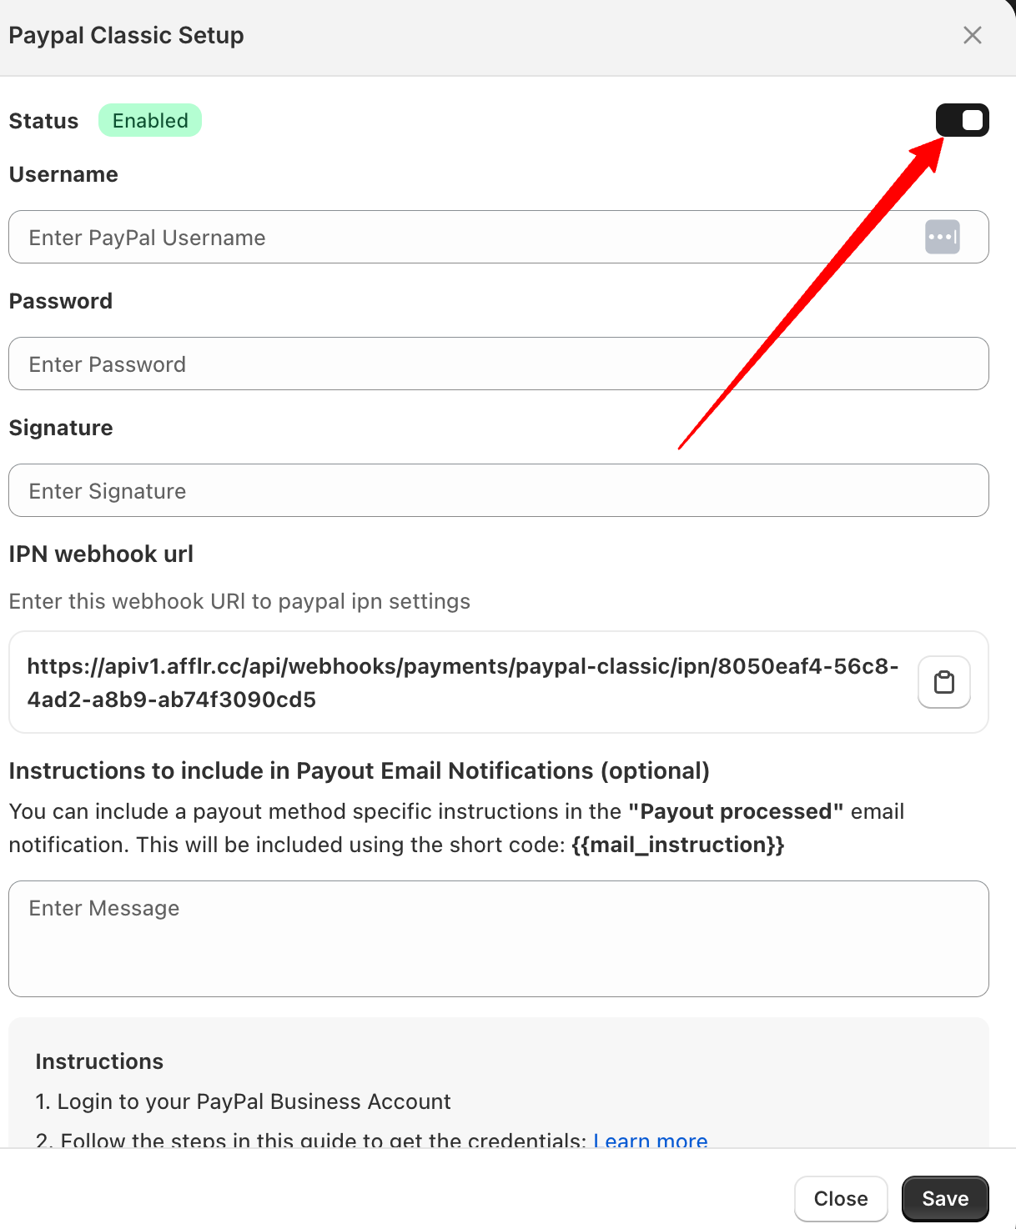
Task: Click the IPN webhook url heading
Action: click(x=101, y=554)
